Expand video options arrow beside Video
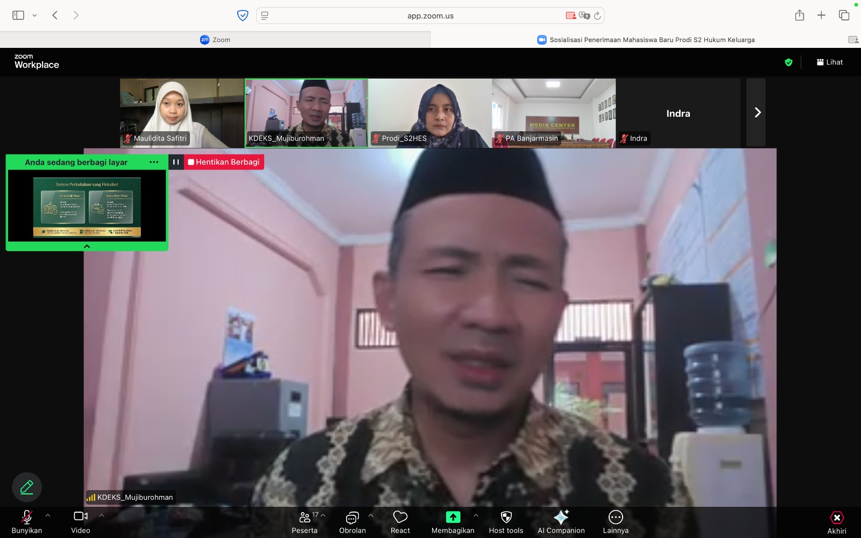Screen dimensions: 861x538 [x=102, y=515]
